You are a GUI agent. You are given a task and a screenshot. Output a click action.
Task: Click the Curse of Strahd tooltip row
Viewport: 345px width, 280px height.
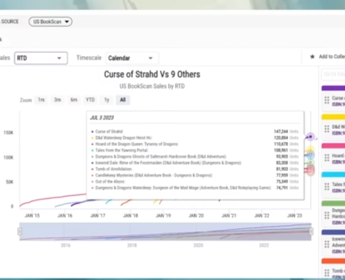195,132
